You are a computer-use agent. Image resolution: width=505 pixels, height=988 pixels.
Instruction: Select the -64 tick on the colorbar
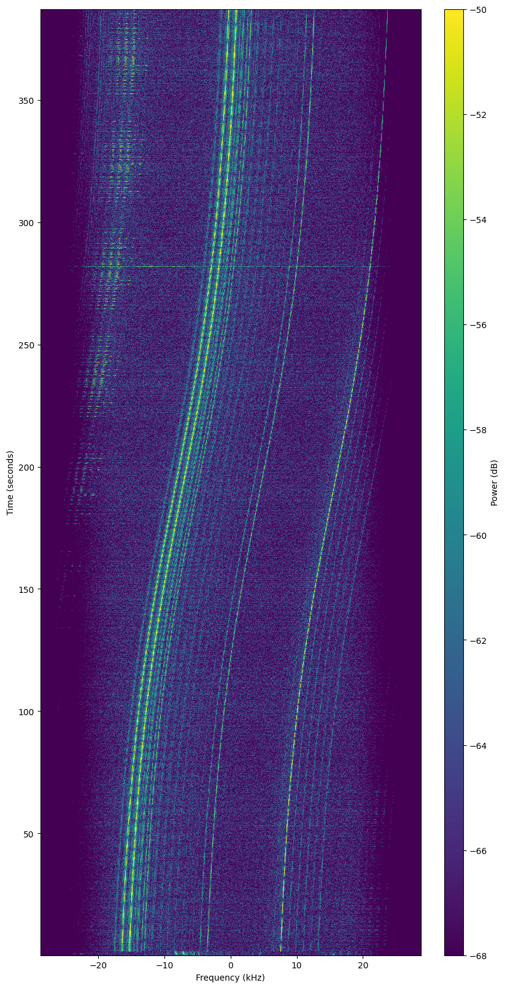[465, 745]
